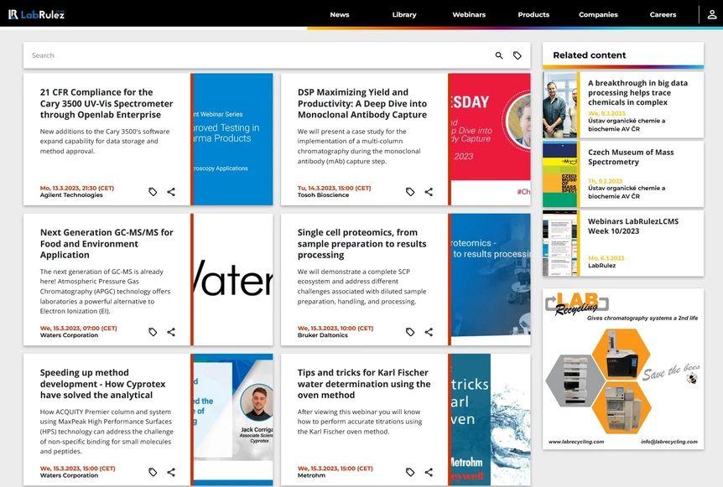Click tag icon on Speeding up method development card

(153, 472)
